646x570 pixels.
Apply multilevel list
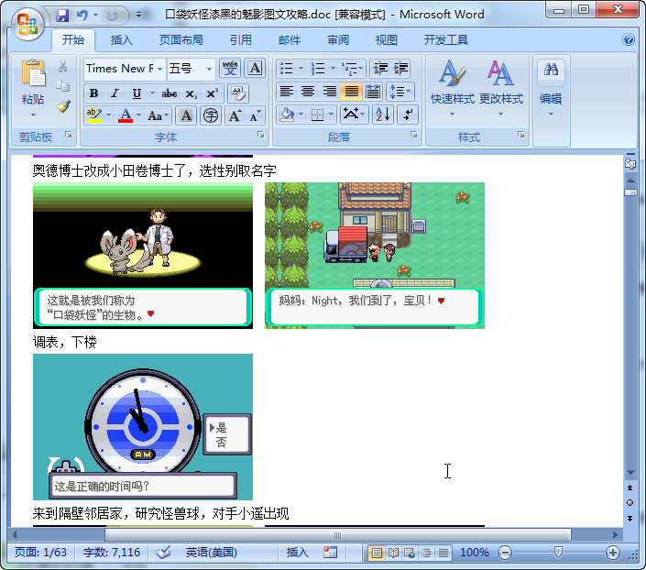[x=350, y=68]
